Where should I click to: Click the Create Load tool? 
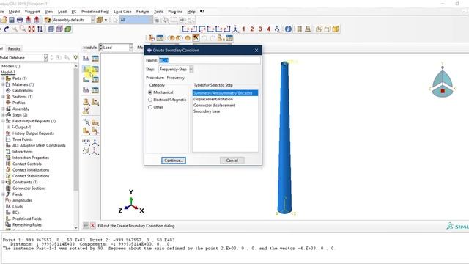[86, 59]
